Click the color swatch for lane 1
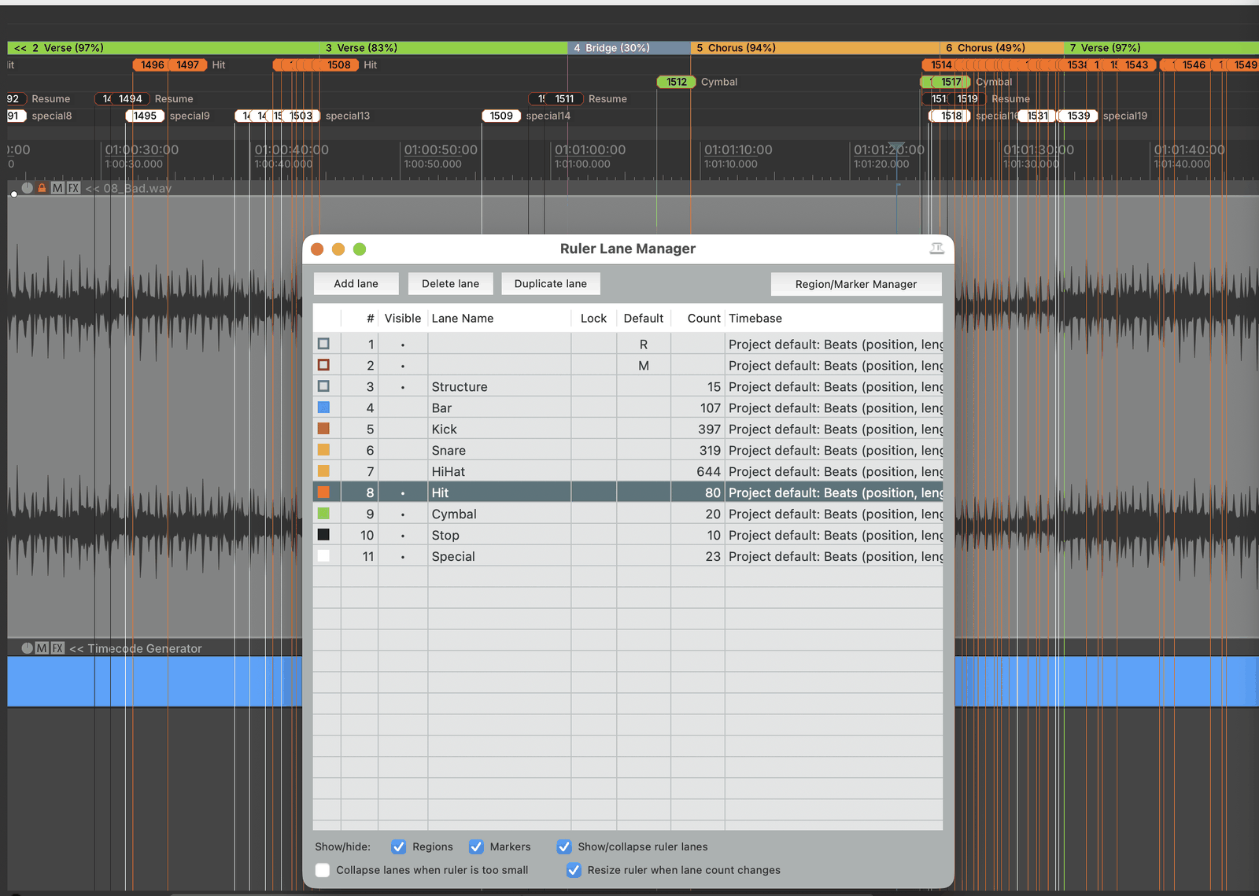The width and height of the screenshot is (1259, 896). (323, 344)
